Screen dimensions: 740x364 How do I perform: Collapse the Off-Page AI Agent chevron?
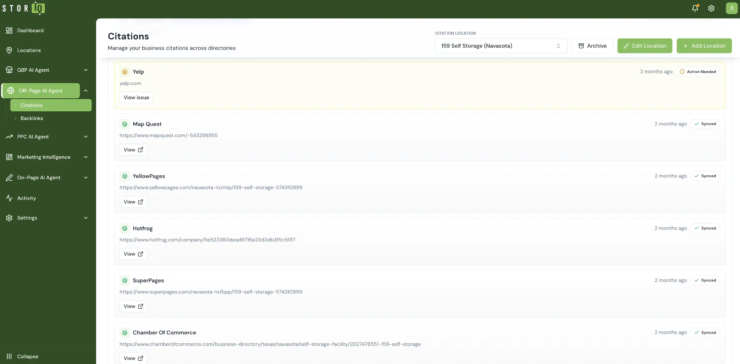86,91
